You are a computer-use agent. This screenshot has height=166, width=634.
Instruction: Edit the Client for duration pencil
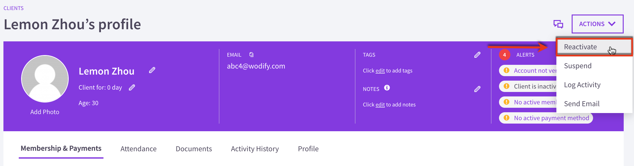point(132,87)
